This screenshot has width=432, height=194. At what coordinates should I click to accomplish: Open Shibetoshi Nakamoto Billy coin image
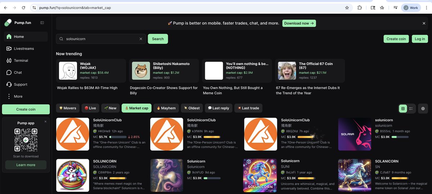coord(141,71)
